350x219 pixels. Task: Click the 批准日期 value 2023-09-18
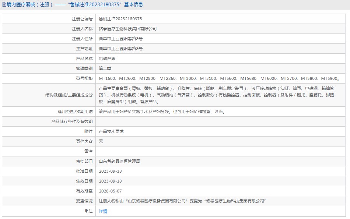110,171
